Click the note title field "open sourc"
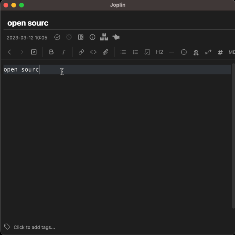Screen dimensions: 235x235 (120, 23)
